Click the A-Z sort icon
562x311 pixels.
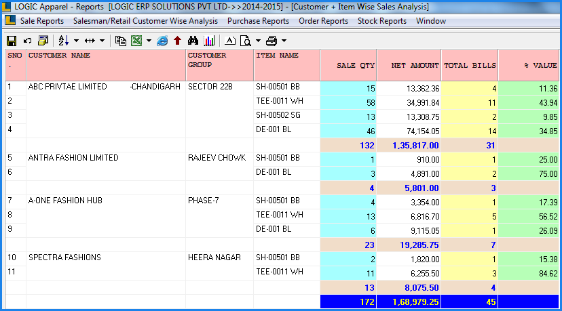63,41
